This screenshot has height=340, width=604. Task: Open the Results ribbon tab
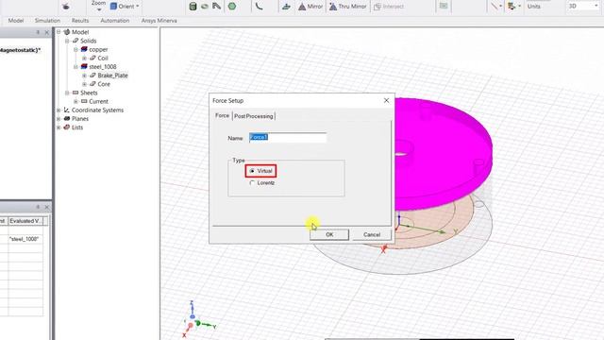point(80,21)
